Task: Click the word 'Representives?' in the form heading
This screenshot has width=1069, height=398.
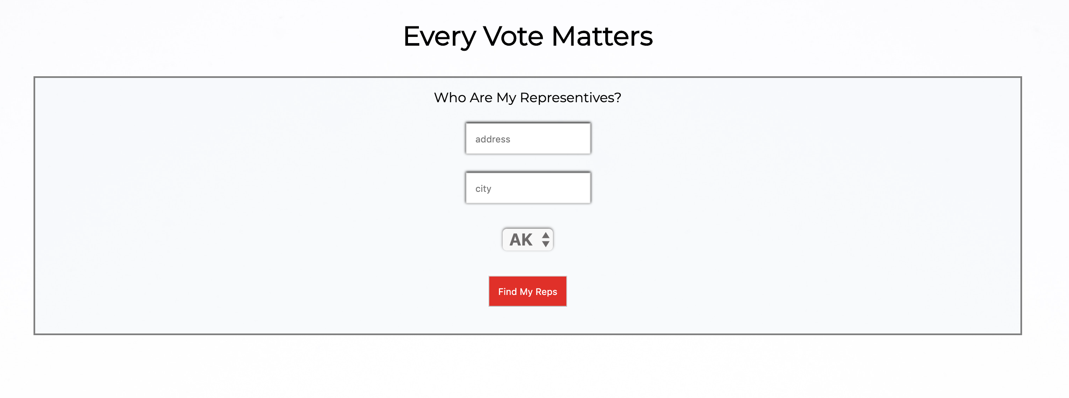Action: coord(570,98)
